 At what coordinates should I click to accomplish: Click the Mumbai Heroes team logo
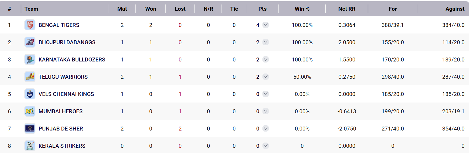click(30, 111)
